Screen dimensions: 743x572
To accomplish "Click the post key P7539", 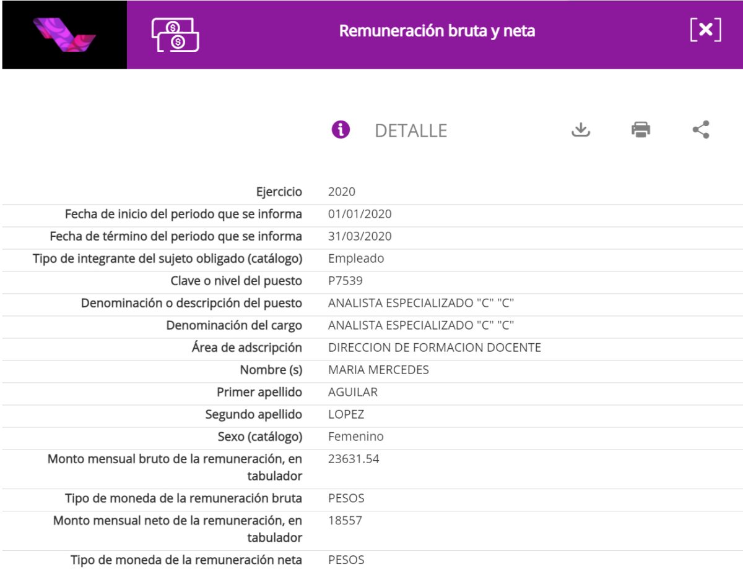I will (x=345, y=281).
